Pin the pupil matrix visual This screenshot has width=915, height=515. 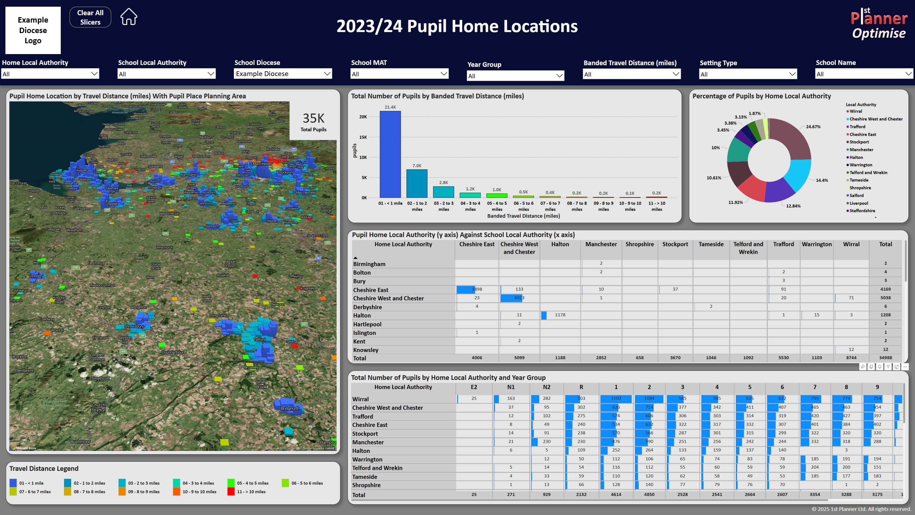tap(863, 367)
